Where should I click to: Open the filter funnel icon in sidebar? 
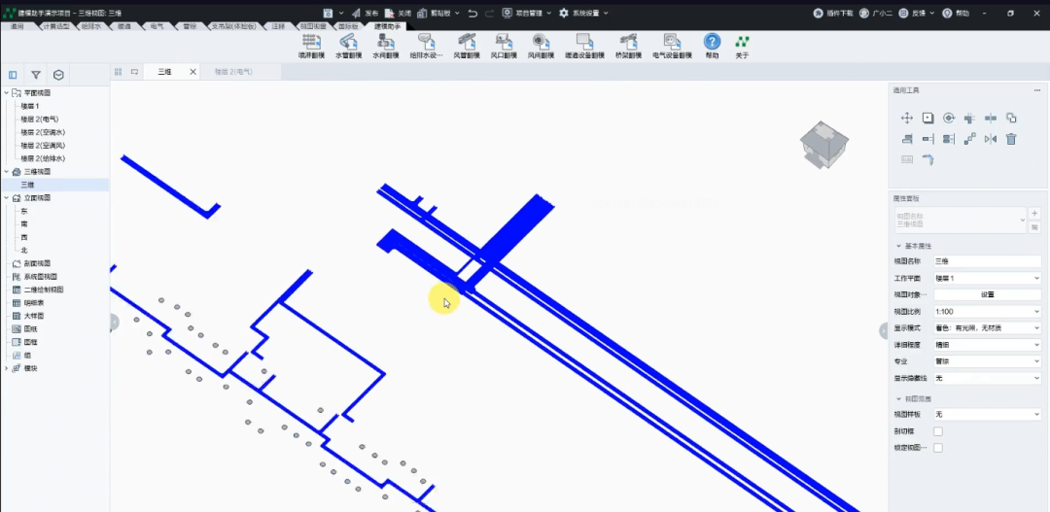tap(36, 75)
